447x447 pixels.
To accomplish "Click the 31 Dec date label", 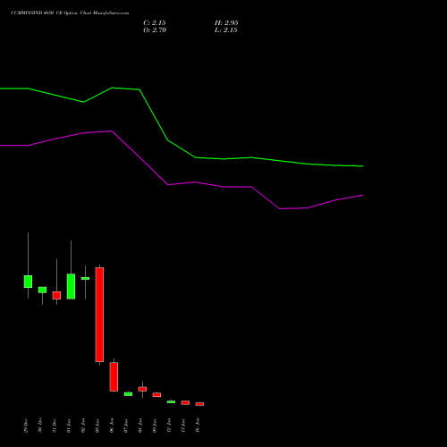I will point(55,426).
